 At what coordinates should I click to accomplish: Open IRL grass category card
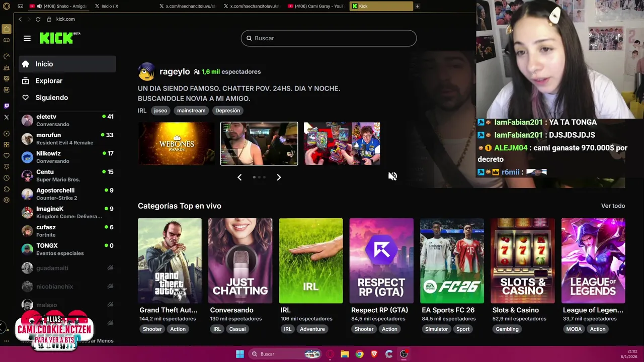click(311, 261)
